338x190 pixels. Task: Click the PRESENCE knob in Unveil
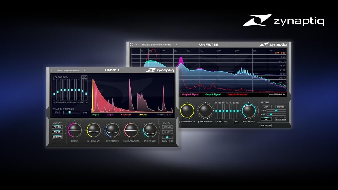[150, 130]
